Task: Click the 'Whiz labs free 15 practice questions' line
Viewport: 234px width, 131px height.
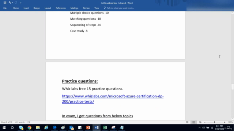Action: [x=93, y=89]
